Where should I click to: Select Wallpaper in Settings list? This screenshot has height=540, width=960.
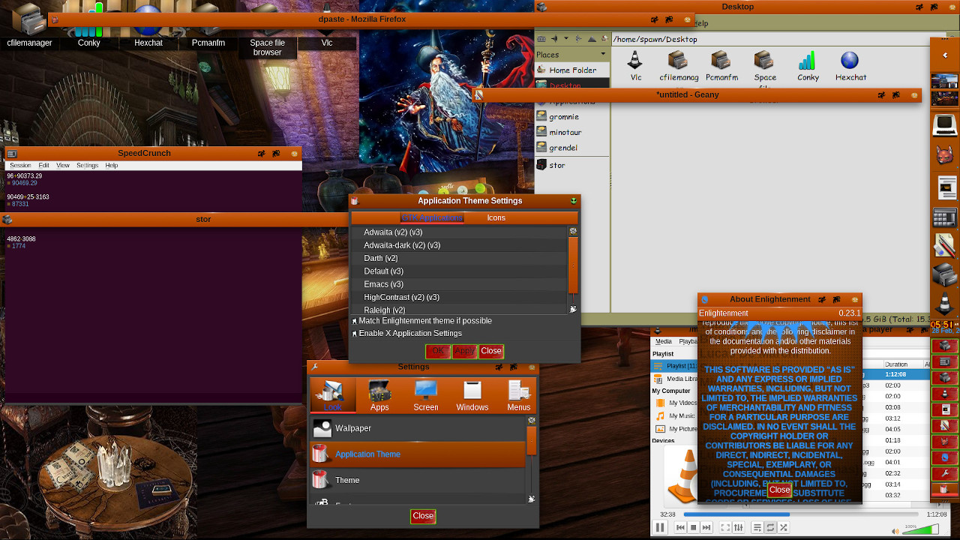tap(418, 428)
